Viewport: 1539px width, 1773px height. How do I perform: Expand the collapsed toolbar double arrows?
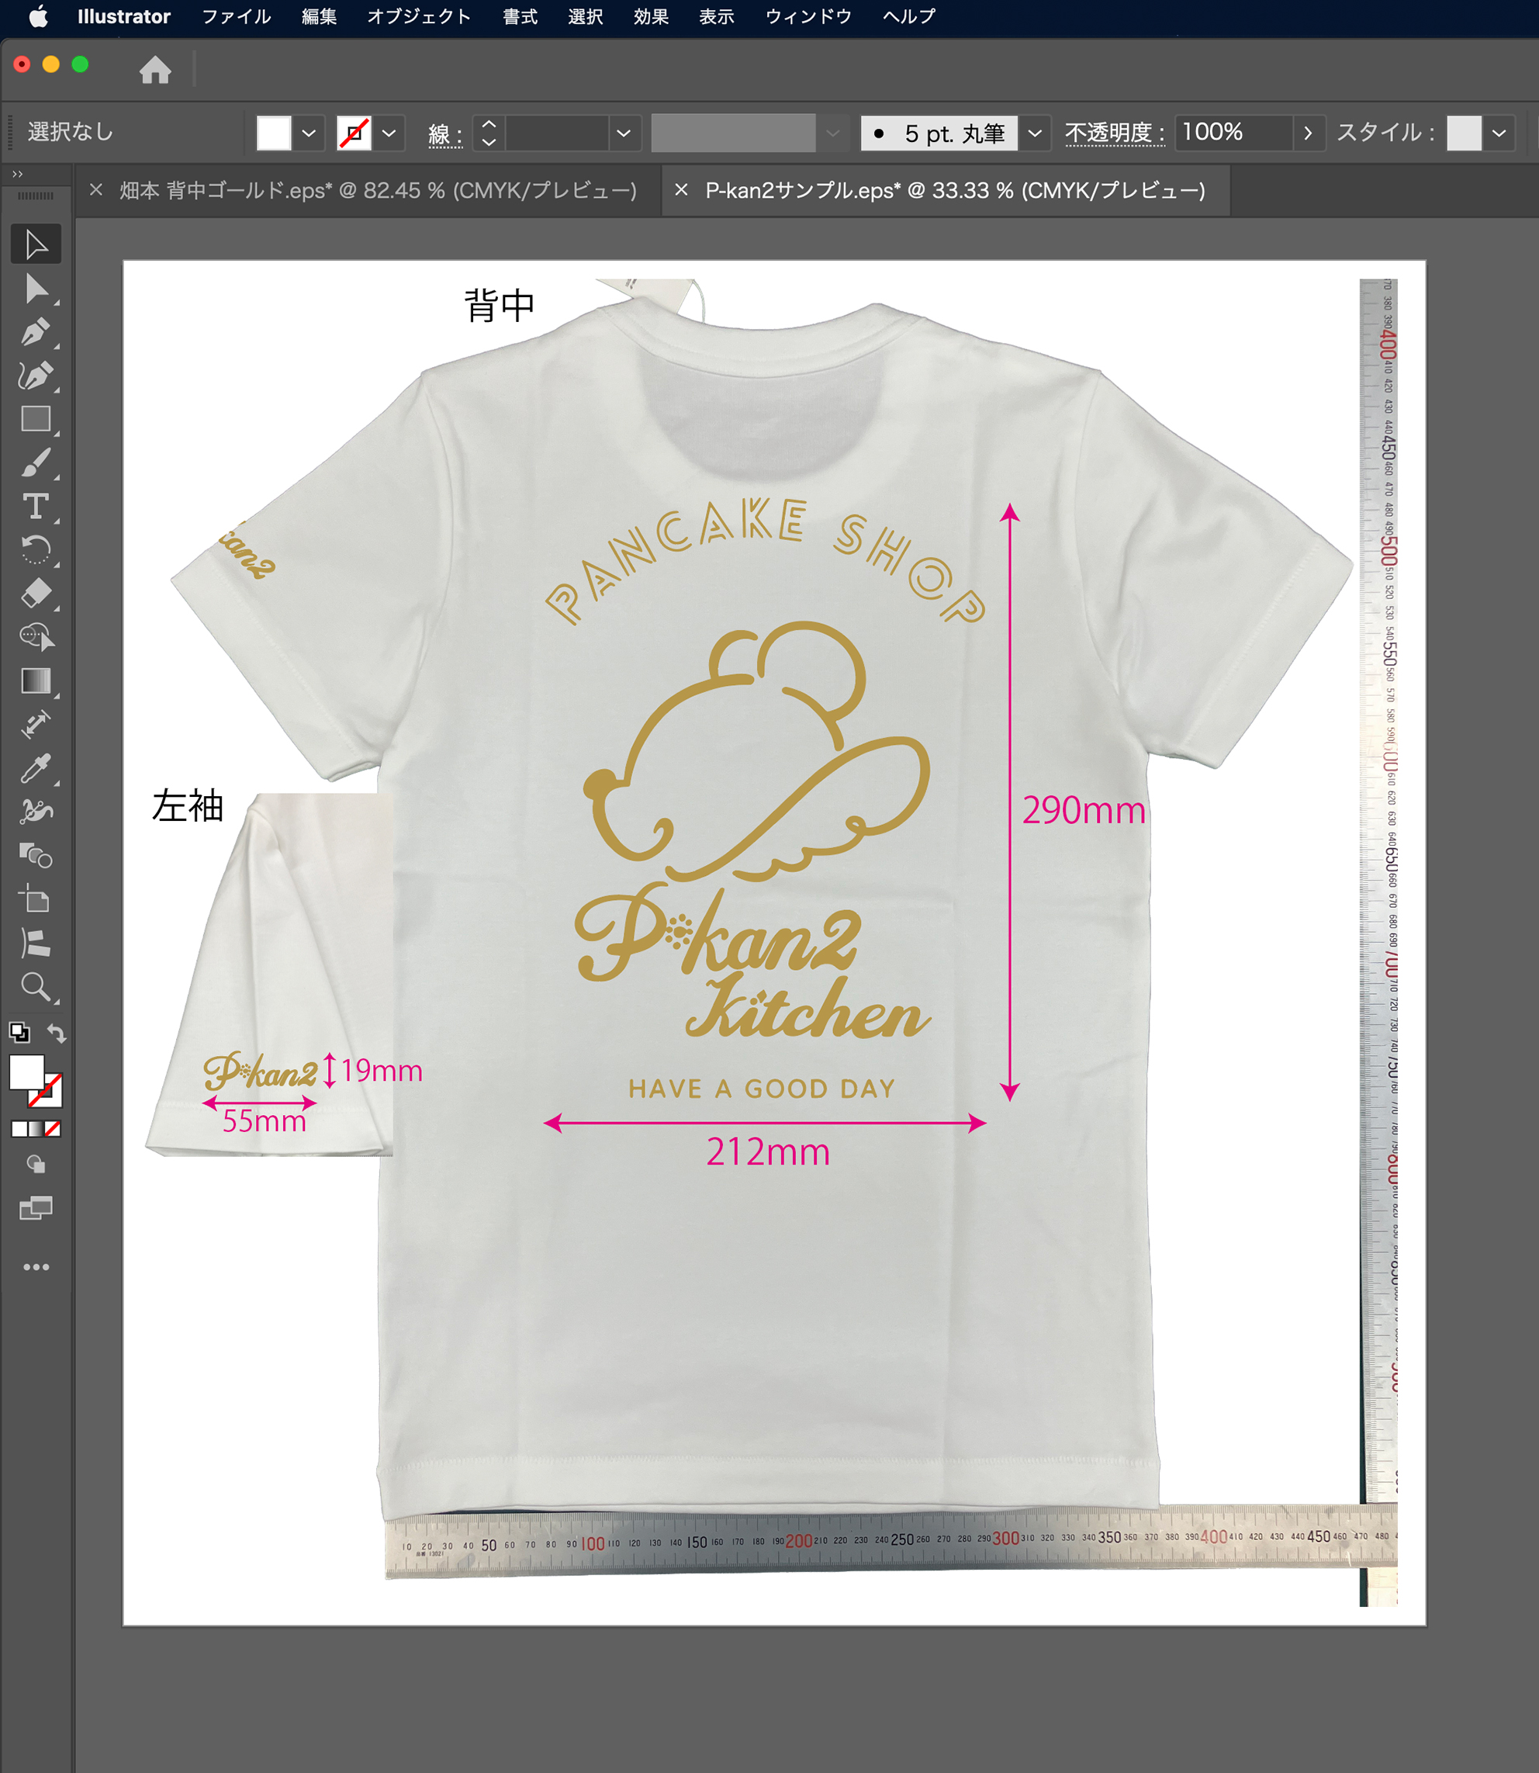point(17,174)
